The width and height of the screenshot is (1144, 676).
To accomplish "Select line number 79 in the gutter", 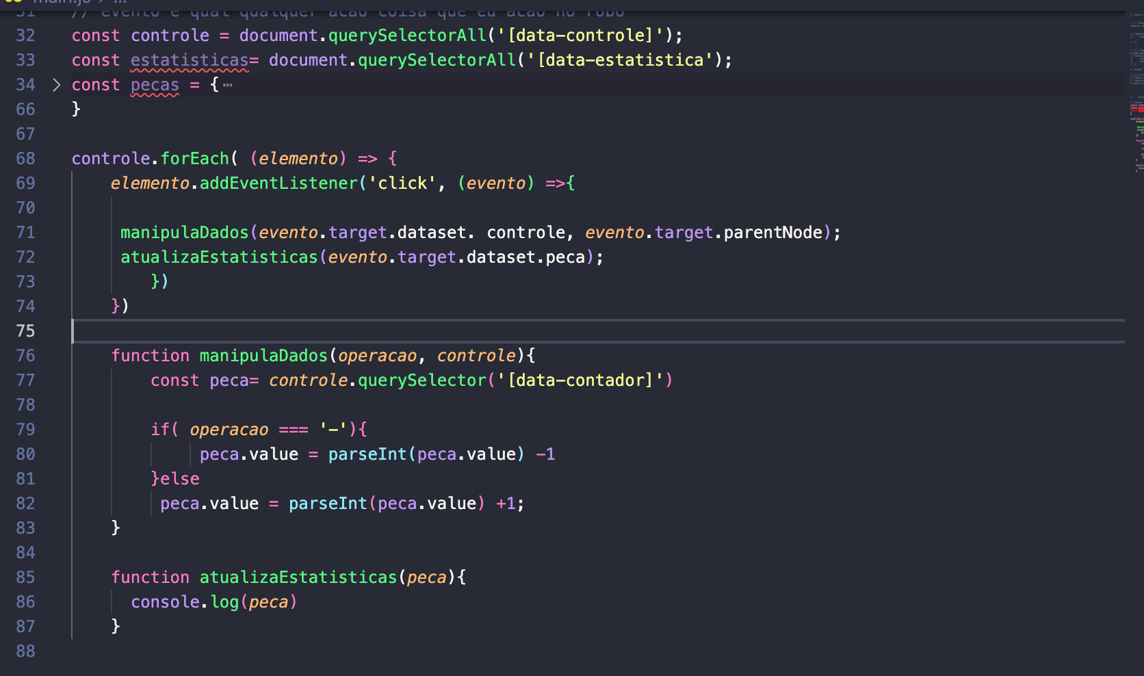I will pyautogui.click(x=25, y=430).
